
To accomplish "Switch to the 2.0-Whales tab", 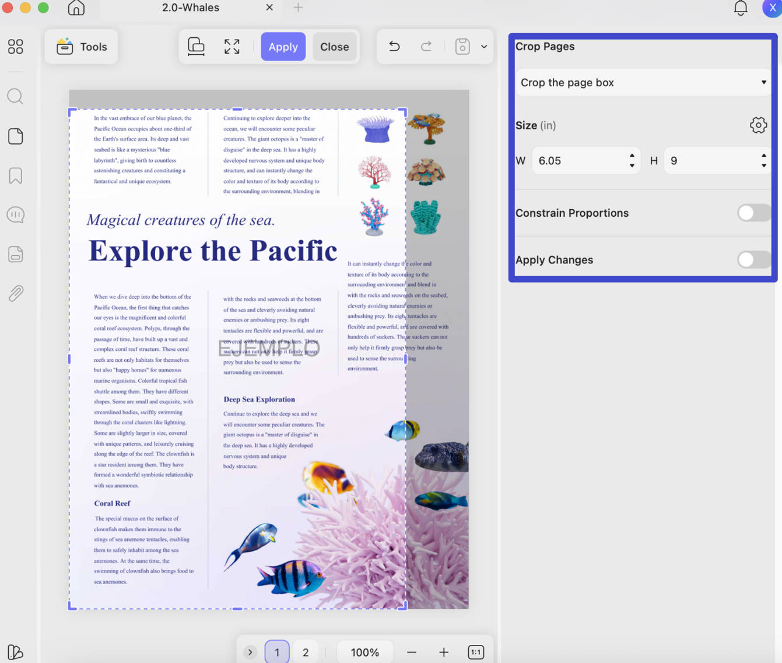I will [x=191, y=8].
